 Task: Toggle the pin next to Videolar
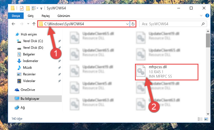(59, 81)
